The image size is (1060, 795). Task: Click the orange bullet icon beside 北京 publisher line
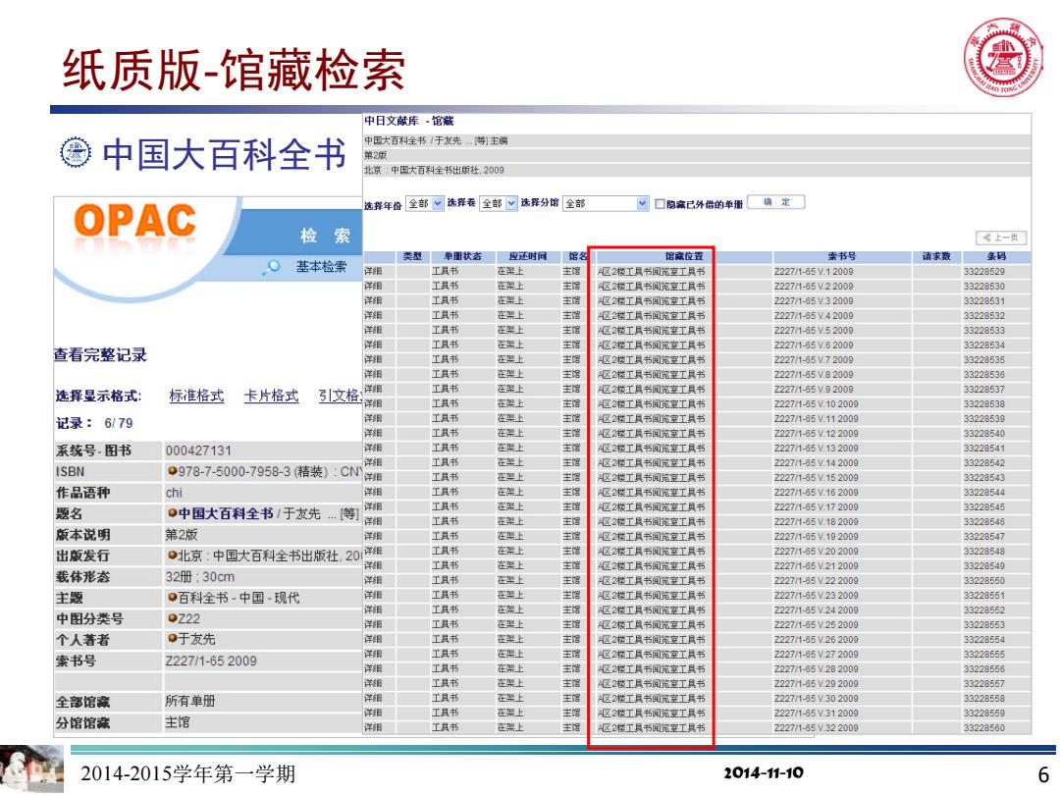coord(172,556)
